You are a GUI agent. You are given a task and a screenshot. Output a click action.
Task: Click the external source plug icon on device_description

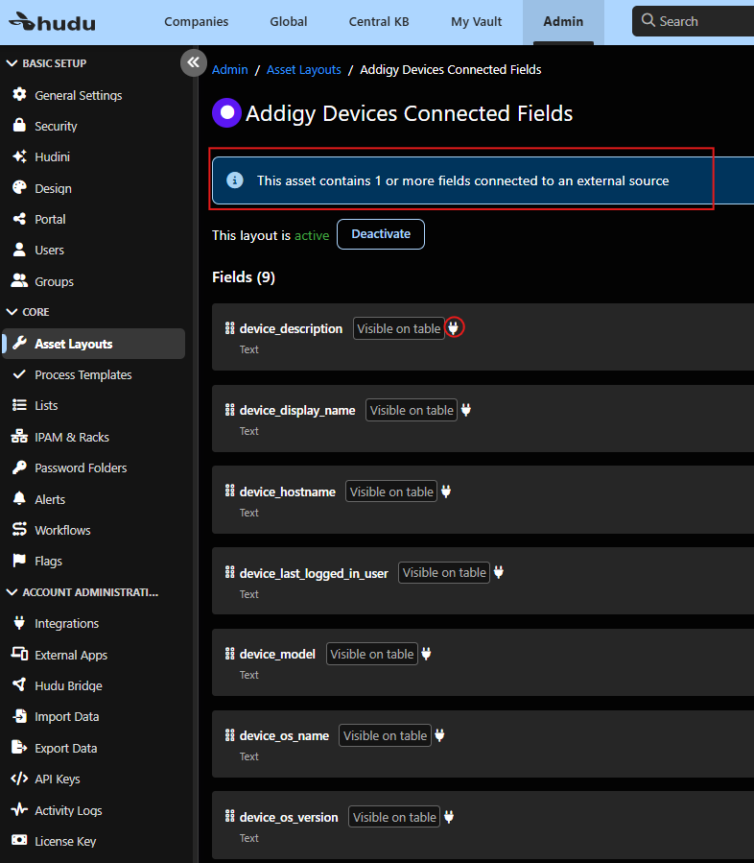point(454,327)
